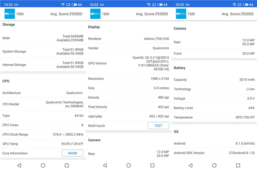Open MORE for Core Information
Viewport: 257px width, 171px height.
point(73,153)
